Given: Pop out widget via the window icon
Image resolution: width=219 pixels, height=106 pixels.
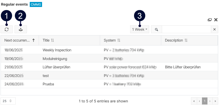Looking at the screenshot, I should point(210,20).
